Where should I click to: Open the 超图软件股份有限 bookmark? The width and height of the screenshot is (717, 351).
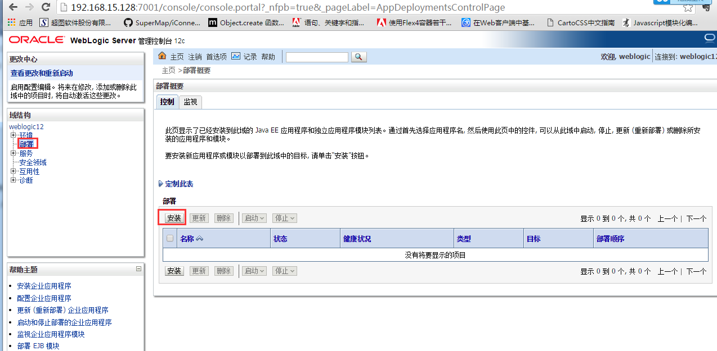click(x=76, y=23)
